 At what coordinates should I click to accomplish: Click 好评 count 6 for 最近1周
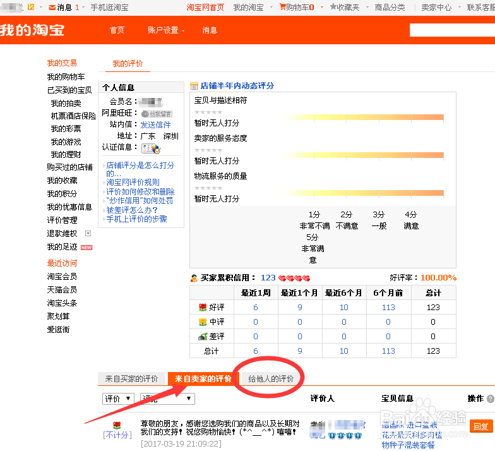[x=255, y=307]
